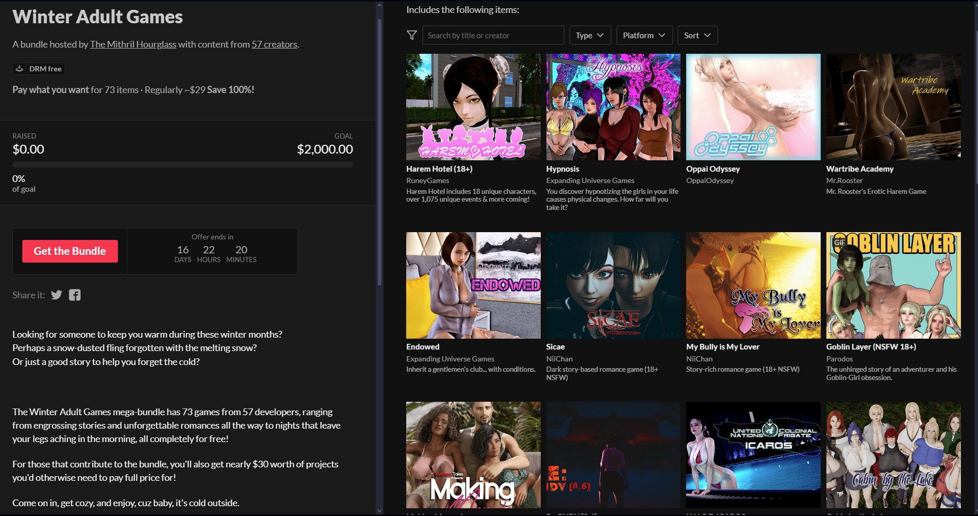This screenshot has height=516, width=978.
Task: Open Hypnosis title link
Action: pos(562,169)
